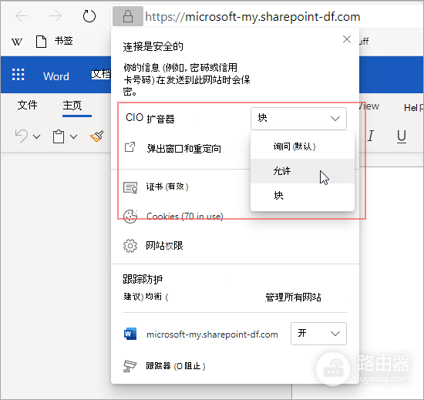Click the lock icon in address bar

point(128,16)
